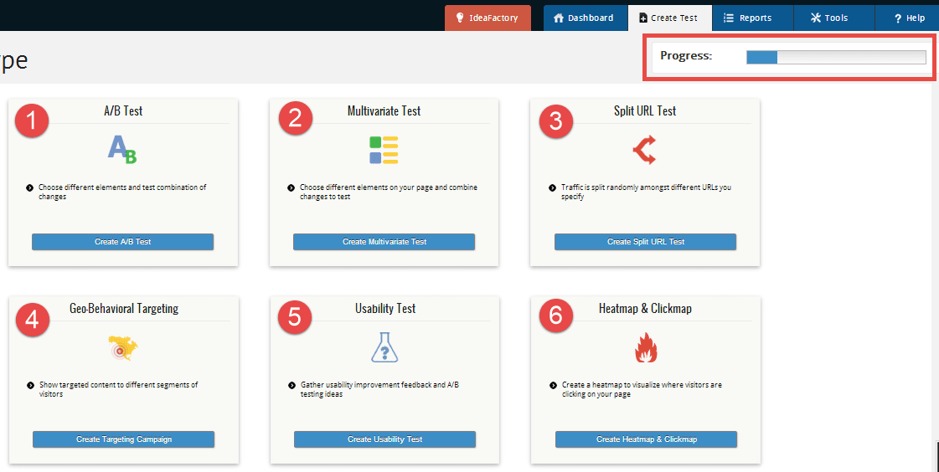Click the lightbulb icon in IdeaFactory
The width and height of the screenshot is (939, 472).
[460, 18]
